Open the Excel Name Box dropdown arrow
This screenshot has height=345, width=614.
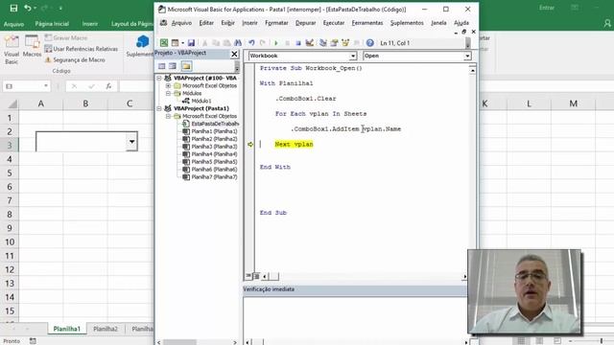(x=46, y=86)
